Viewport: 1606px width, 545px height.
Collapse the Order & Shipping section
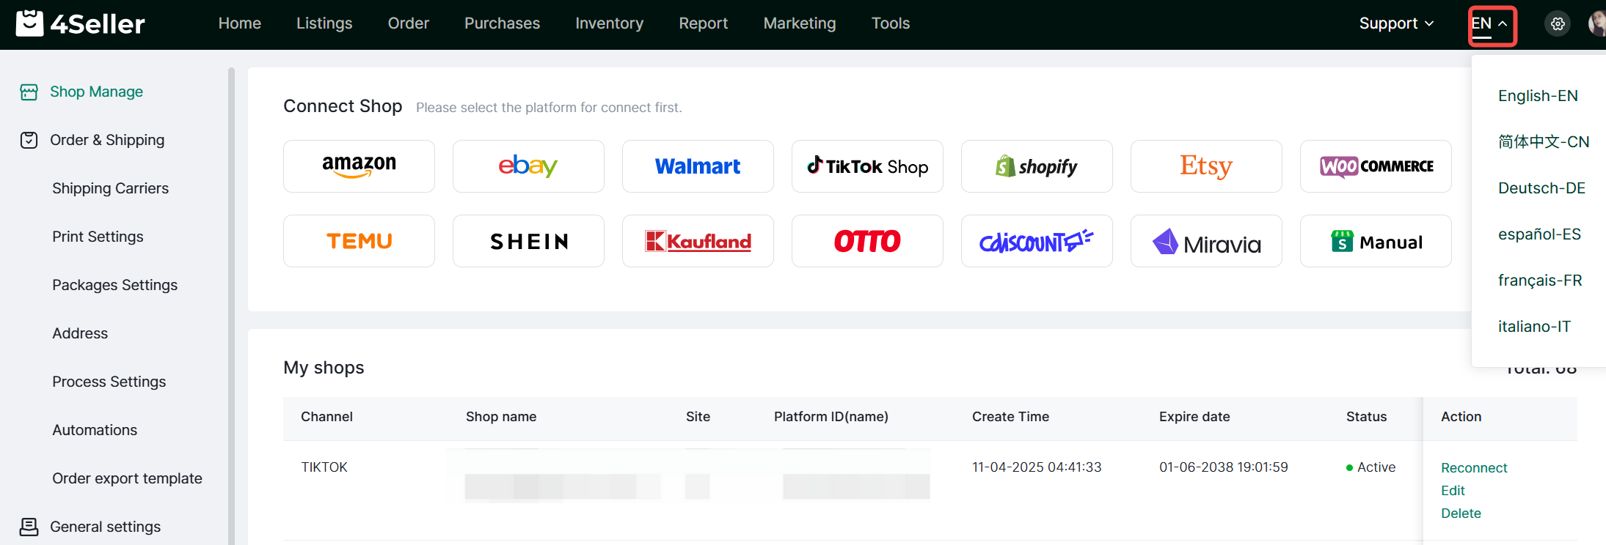107,140
